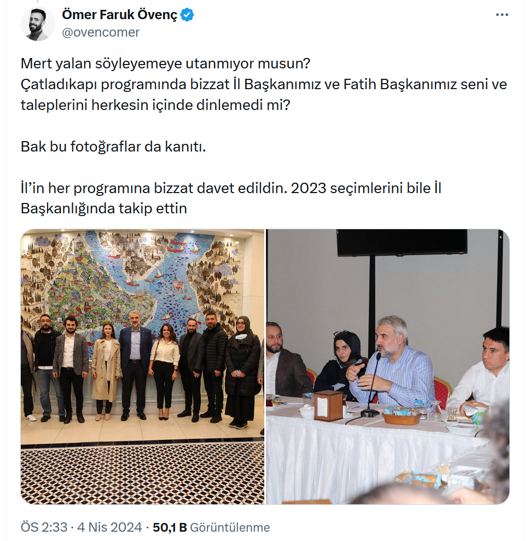Open the right meeting table photo

pos(387,367)
